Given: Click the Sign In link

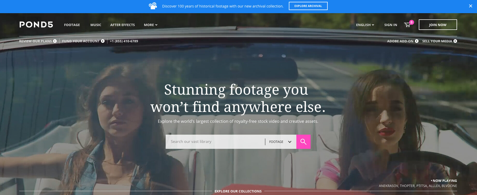Looking at the screenshot, I should [391, 25].
